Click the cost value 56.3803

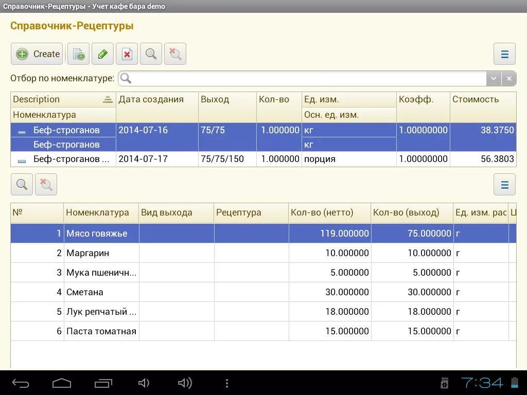(x=497, y=159)
